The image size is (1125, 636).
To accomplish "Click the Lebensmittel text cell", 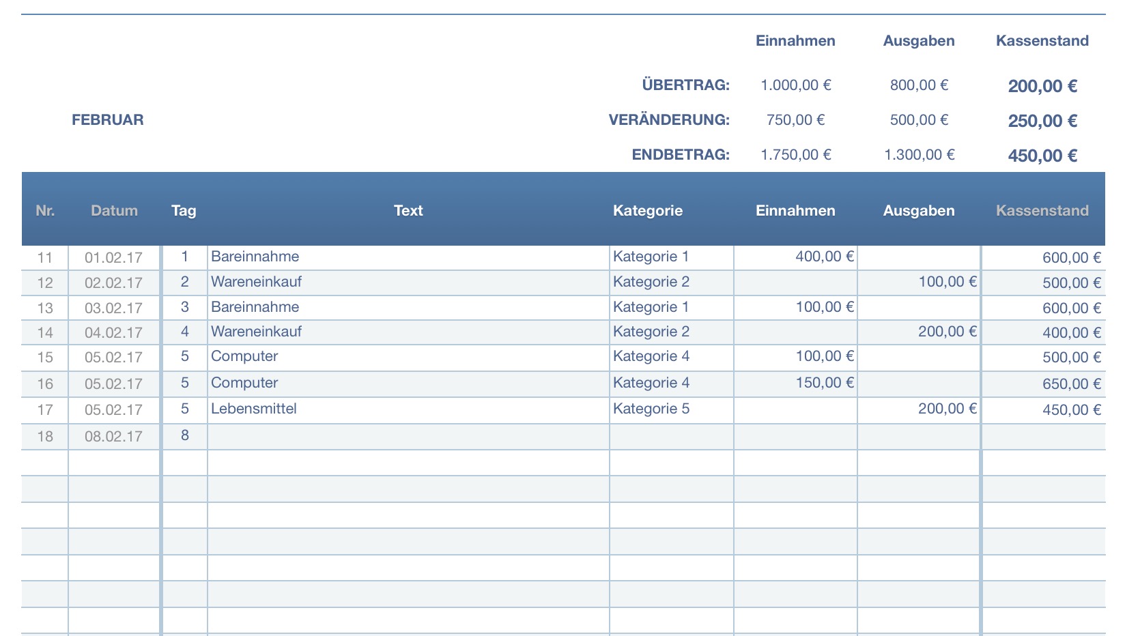I will (254, 409).
